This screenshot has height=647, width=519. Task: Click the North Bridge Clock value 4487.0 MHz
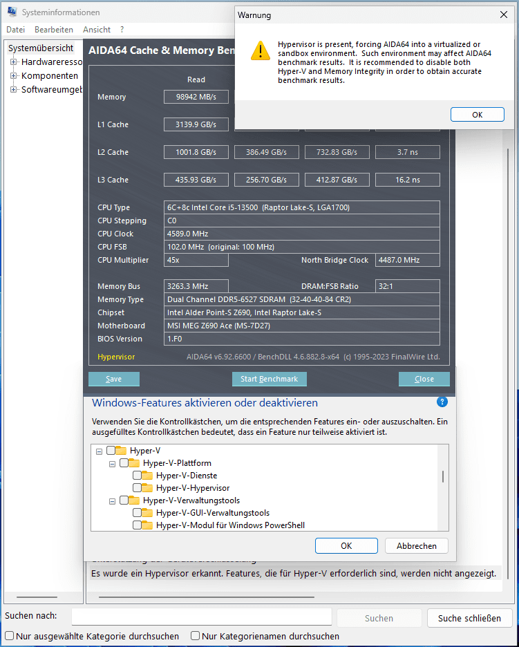(x=408, y=260)
